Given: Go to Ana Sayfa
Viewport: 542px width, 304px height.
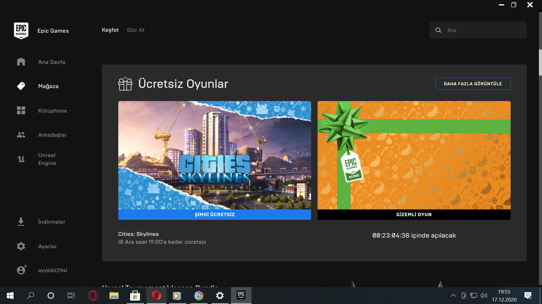Looking at the screenshot, I should click(x=52, y=62).
